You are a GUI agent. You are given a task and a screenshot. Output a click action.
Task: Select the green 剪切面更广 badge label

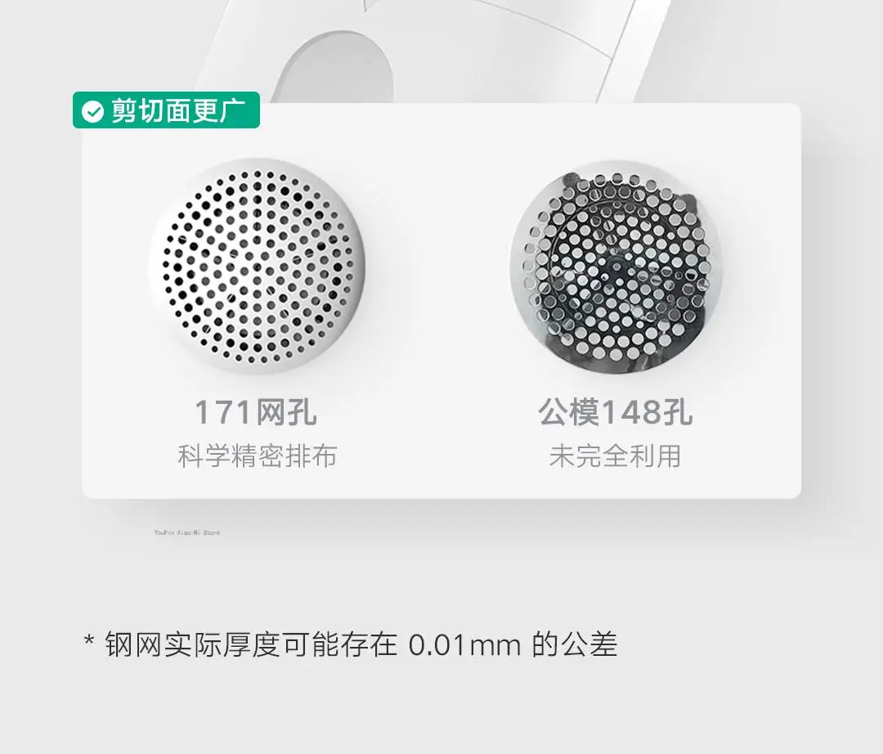(166, 110)
